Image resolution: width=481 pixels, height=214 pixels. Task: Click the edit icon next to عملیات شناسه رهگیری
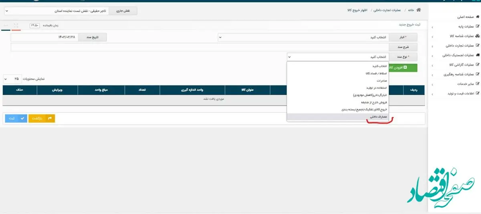coord(477,74)
